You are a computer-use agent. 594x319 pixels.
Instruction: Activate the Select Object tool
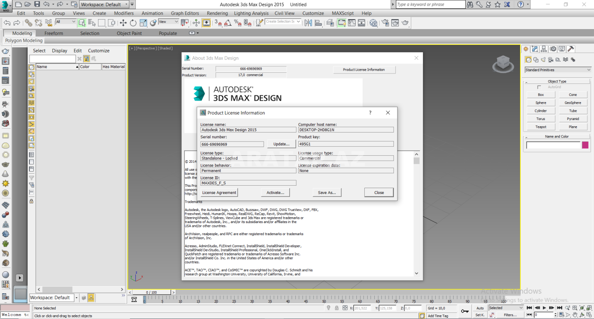(x=82, y=22)
